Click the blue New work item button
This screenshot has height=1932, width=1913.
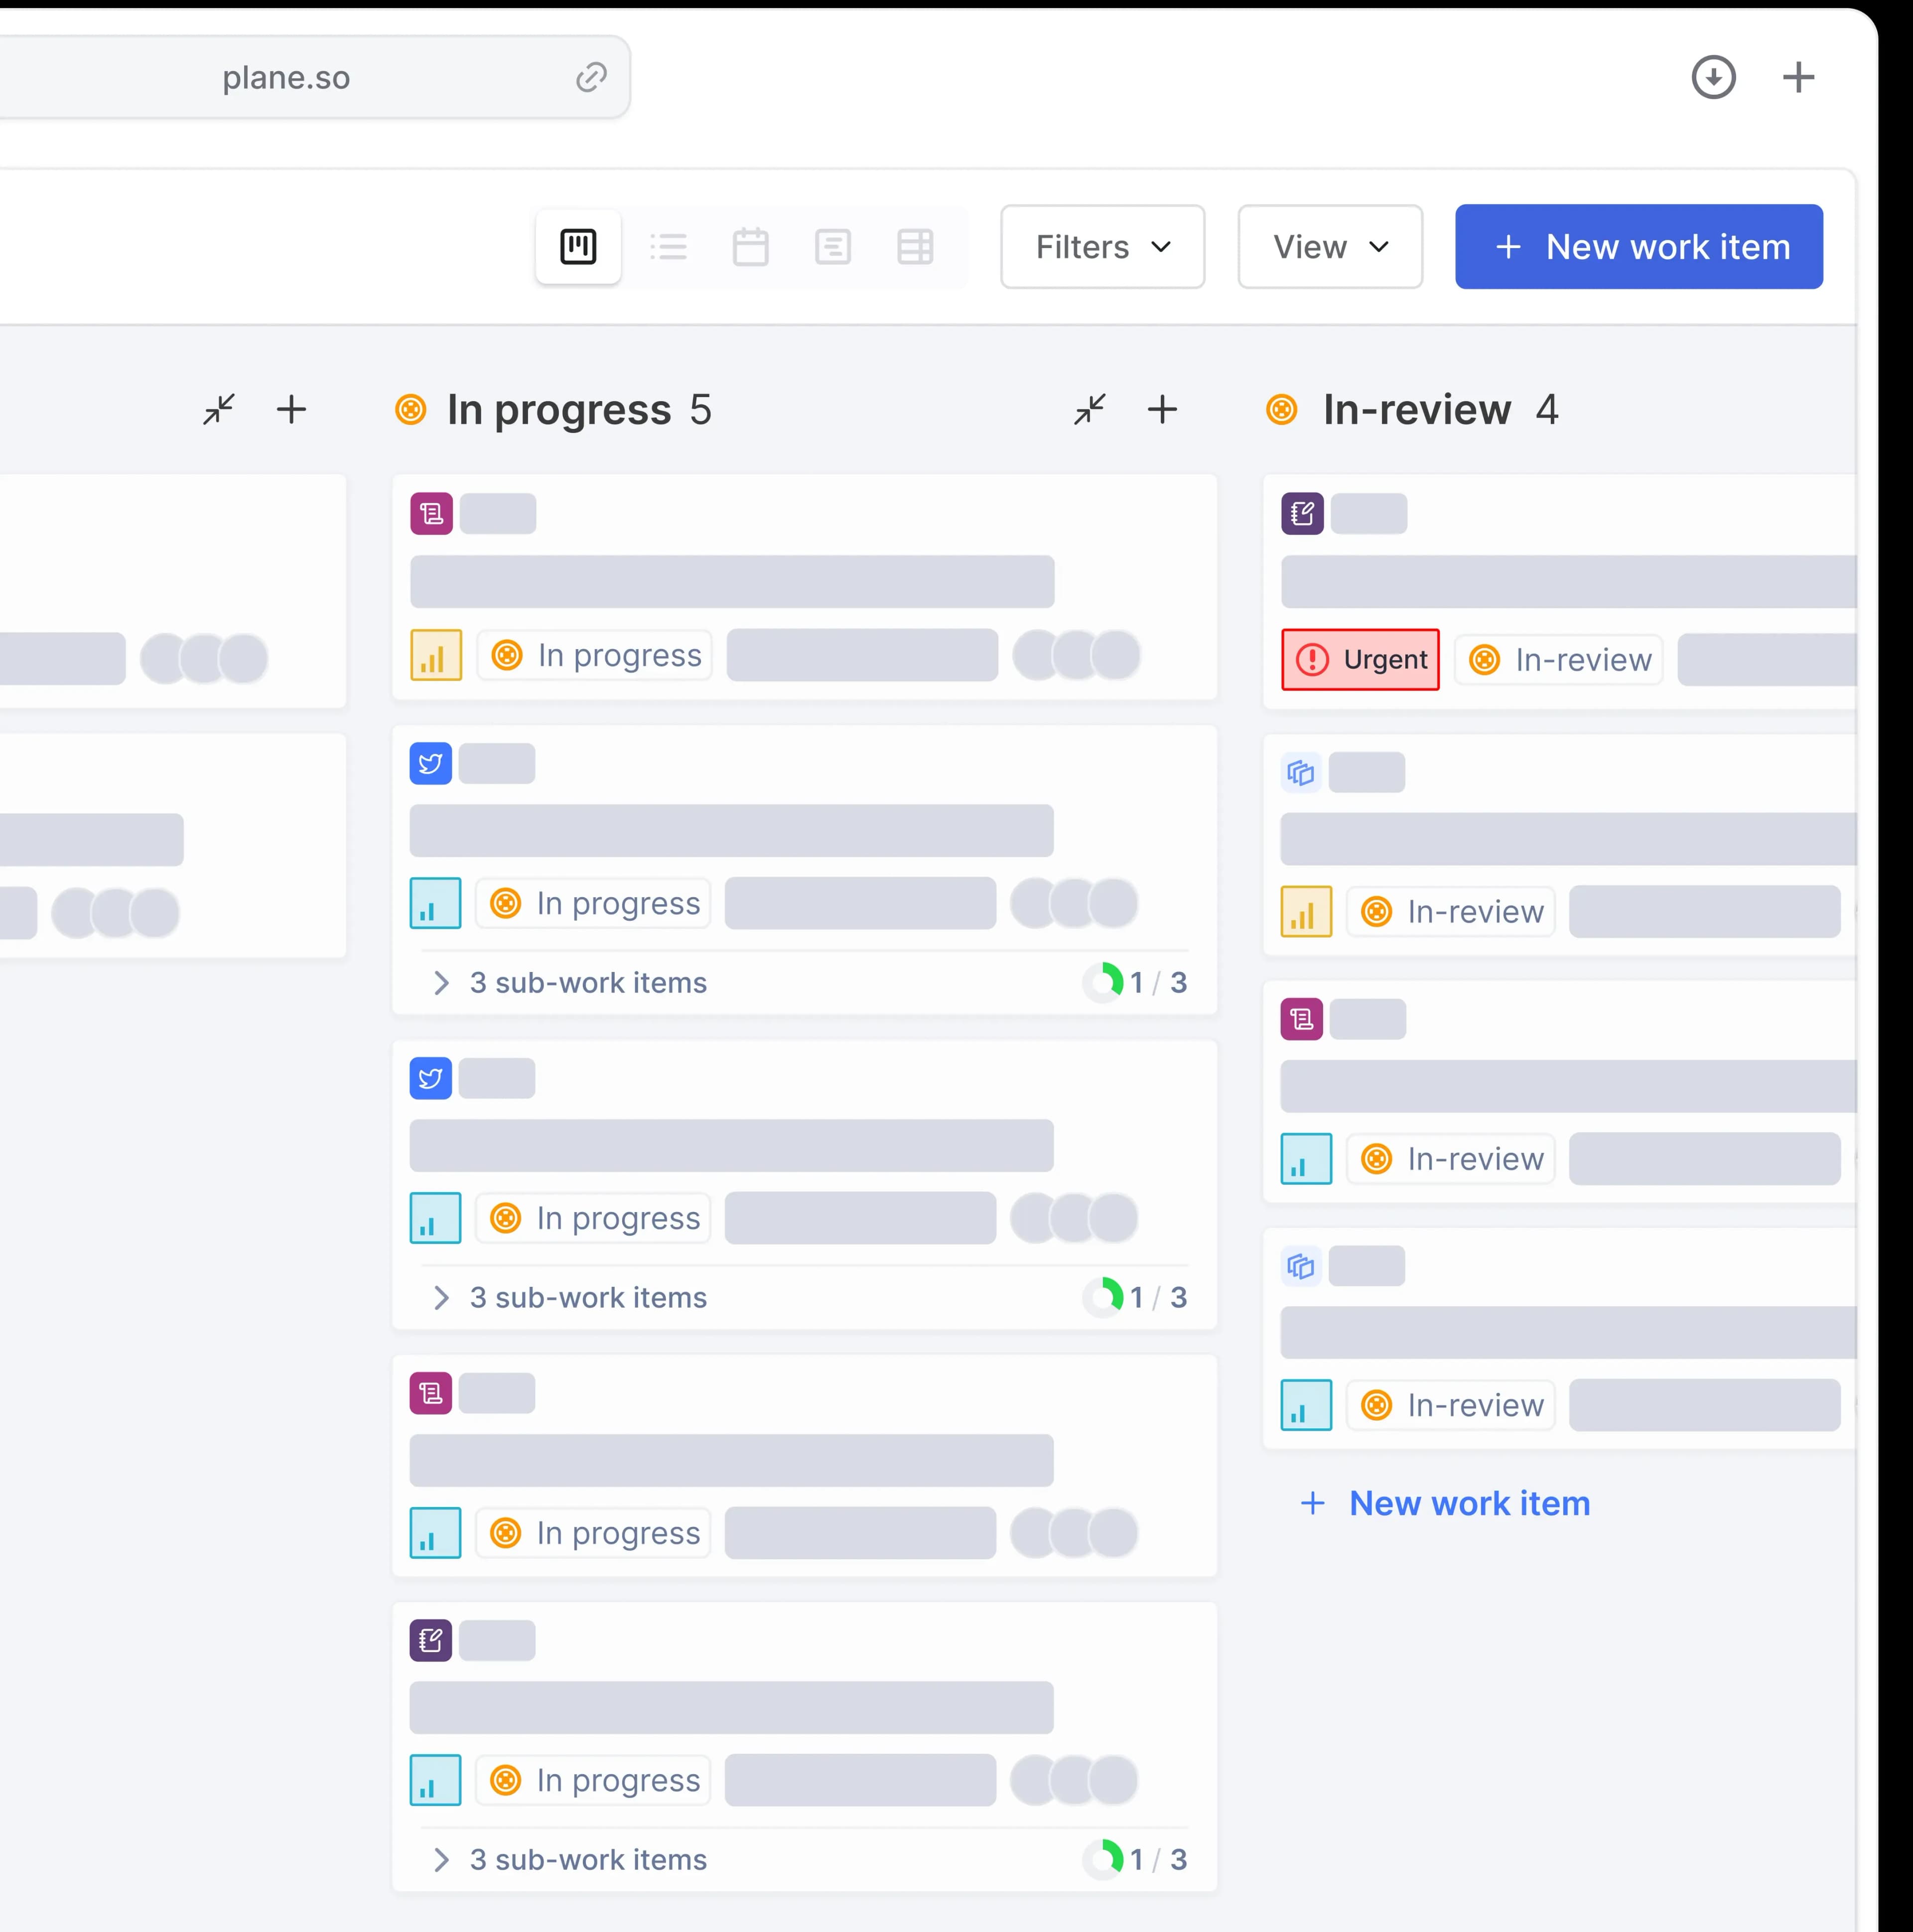coord(1638,247)
